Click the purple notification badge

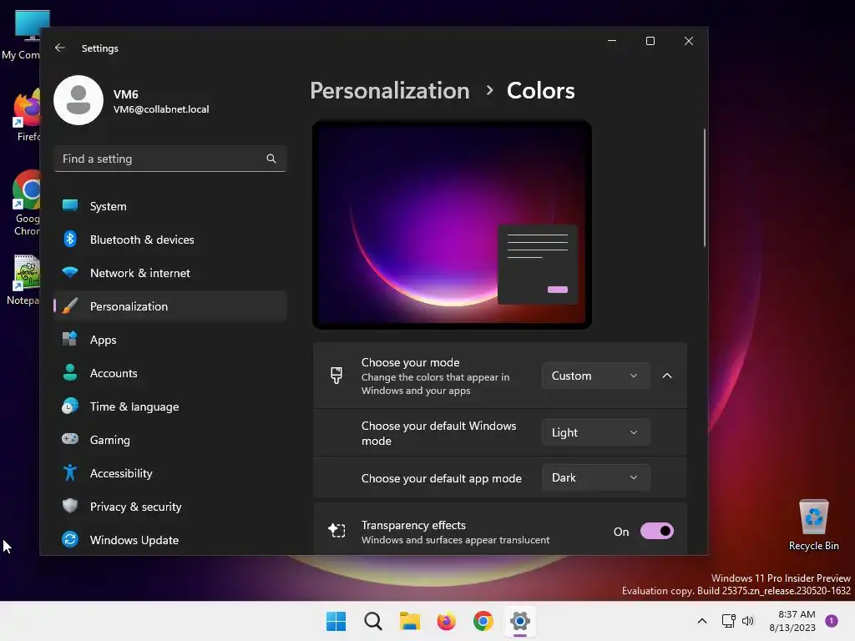pyautogui.click(x=832, y=621)
